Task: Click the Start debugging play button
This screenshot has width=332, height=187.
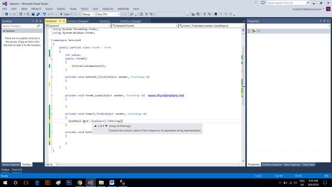Action: click(x=61, y=14)
